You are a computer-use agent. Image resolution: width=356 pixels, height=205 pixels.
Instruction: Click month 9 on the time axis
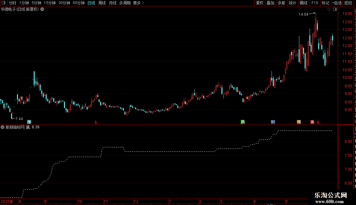(x=45, y=201)
